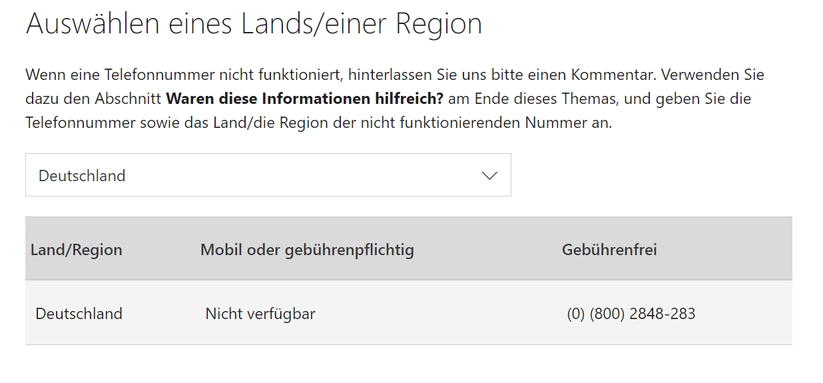
Task: Click the Nicht verfügbar cell
Action: click(x=260, y=314)
